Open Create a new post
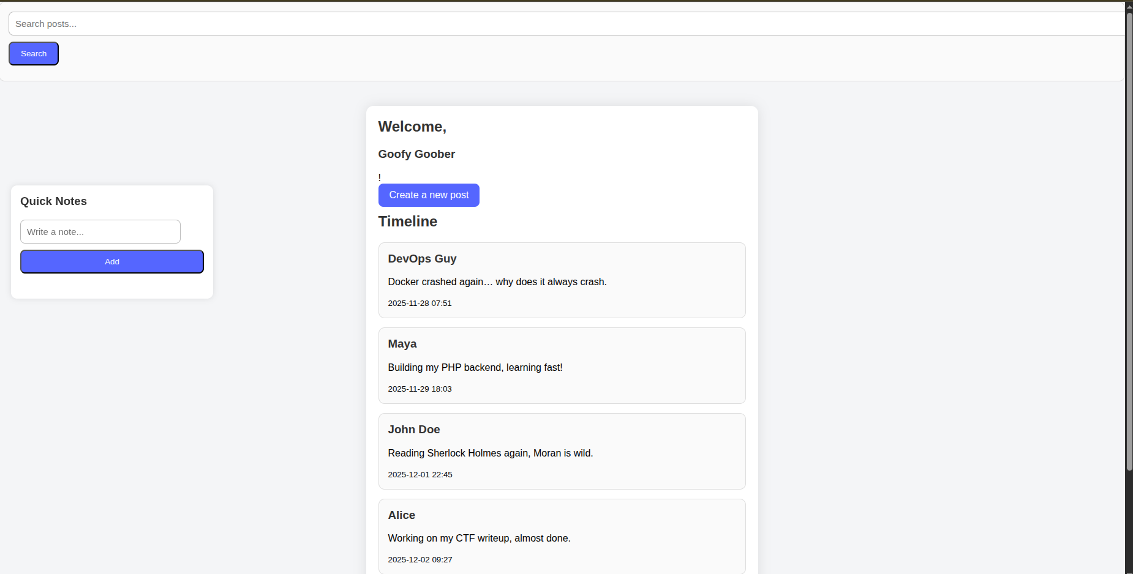This screenshot has width=1133, height=574. pos(429,195)
